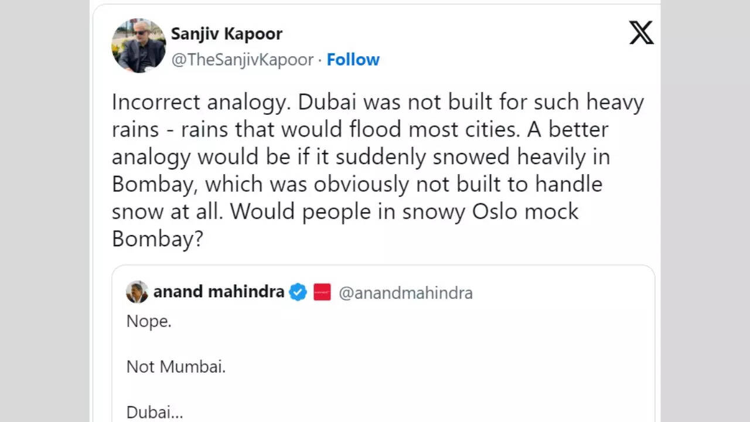Open Sanjiv Kapoor's profile avatar
The image size is (750, 422).
pos(139,46)
